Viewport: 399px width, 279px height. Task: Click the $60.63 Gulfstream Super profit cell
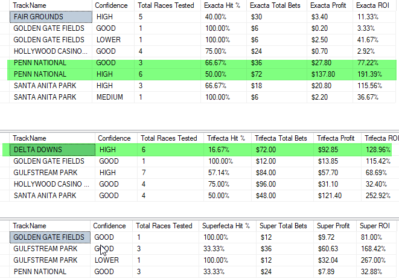click(335, 249)
